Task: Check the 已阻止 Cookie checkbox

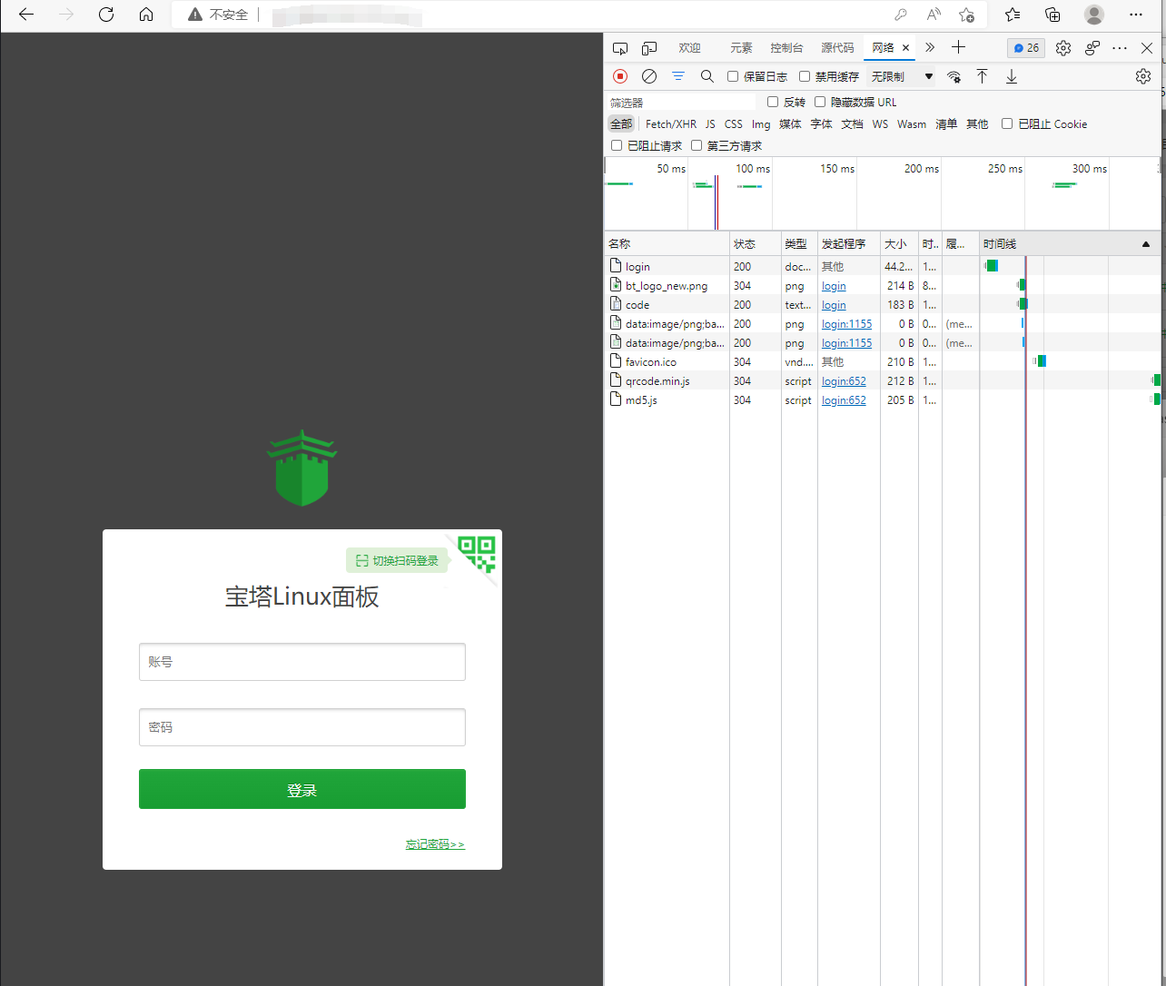Action: tap(1007, 123)
